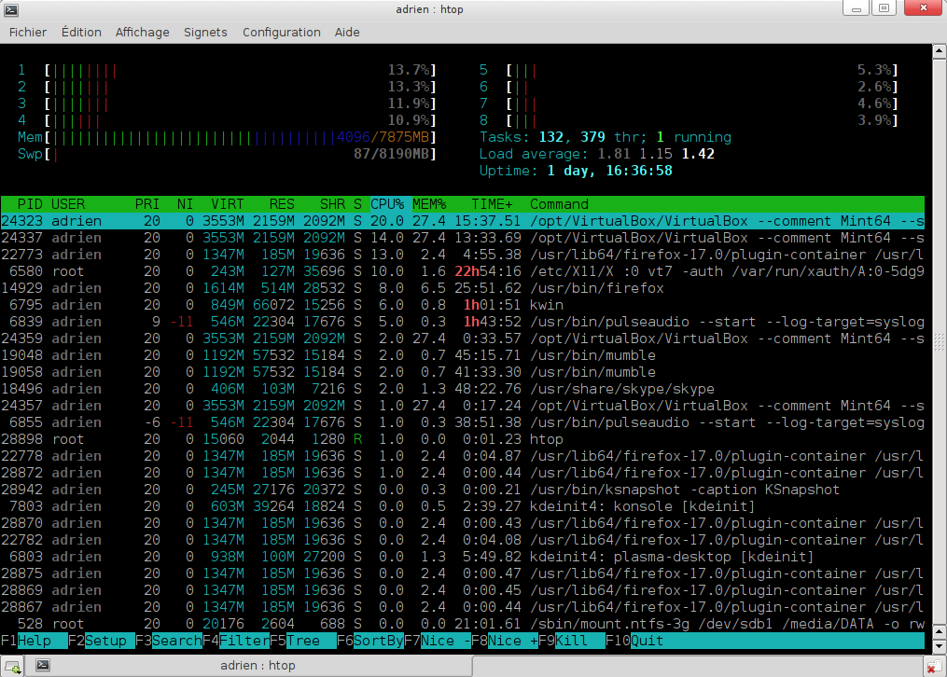Click the CPU 1 meter showing 13.7%
The width and height of the screenshot is (947, 677).
tap(227, 70)
